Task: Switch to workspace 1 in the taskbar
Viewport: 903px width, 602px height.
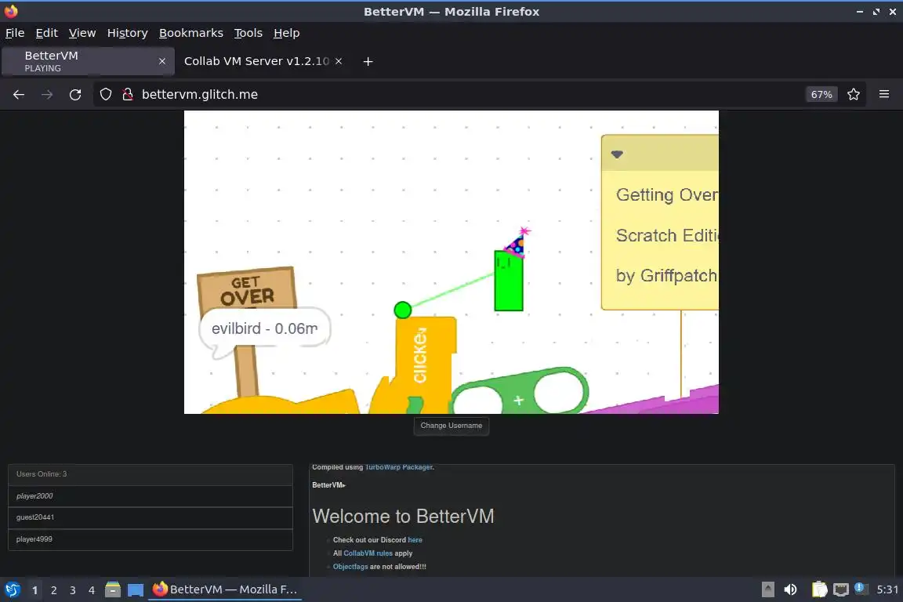Action: click(x=34, y=590)
